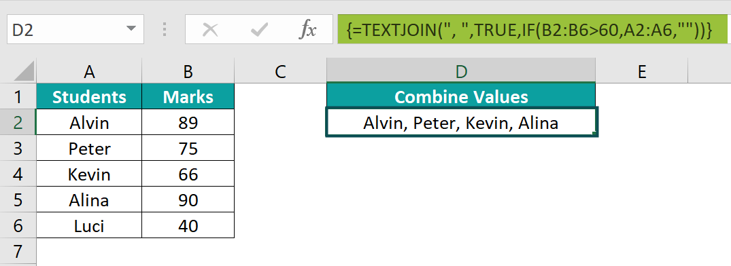Click the Students header cell
Image resolution: width=731 pixels, height=266 pixels.
click(x=89, y=96)
